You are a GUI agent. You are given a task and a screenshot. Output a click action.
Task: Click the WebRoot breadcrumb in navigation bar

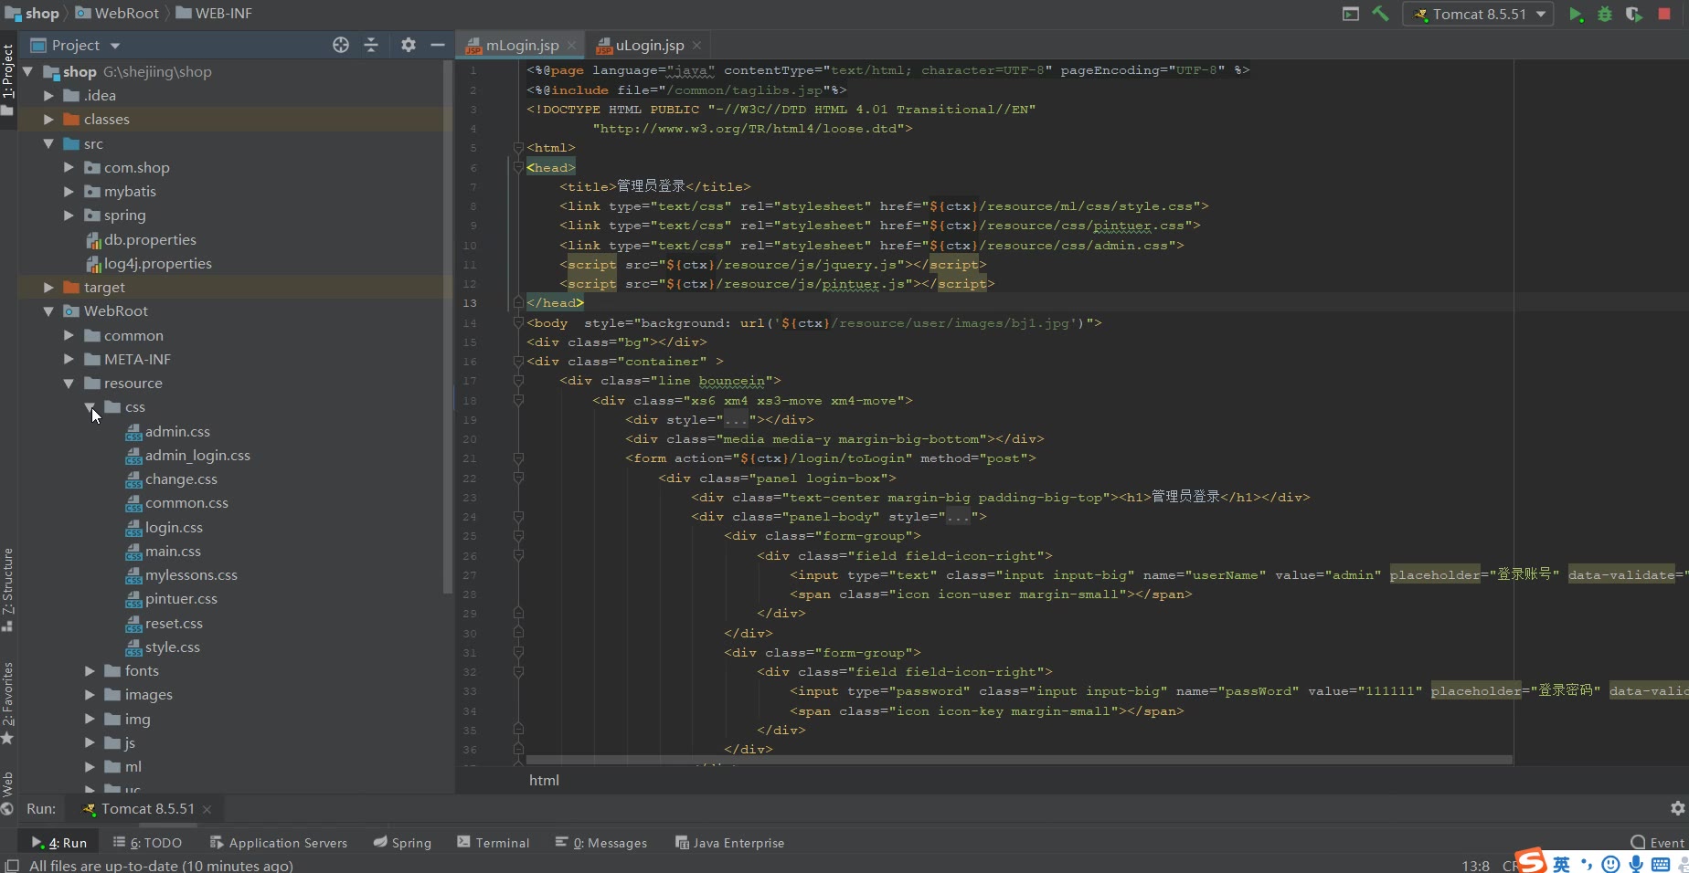126,13
